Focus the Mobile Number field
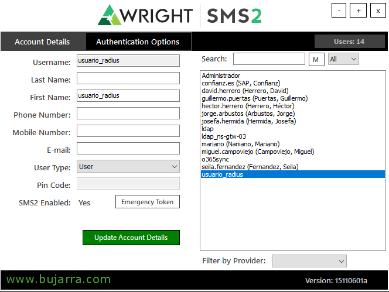389x292 pixels. [x=128, y=131]
